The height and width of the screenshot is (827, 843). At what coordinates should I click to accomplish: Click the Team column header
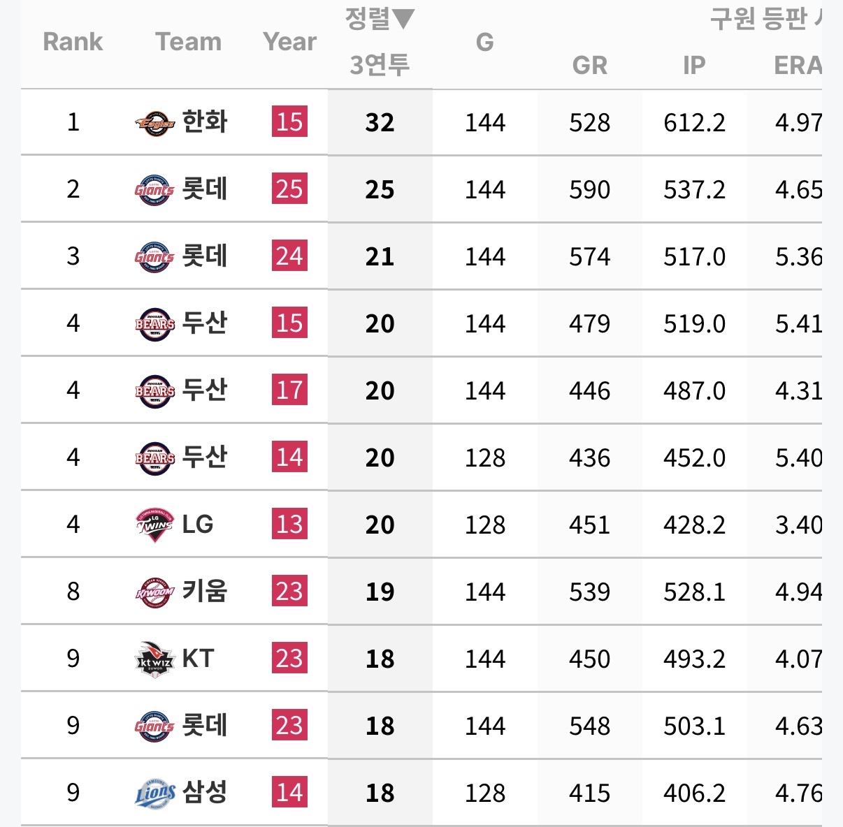188,42
